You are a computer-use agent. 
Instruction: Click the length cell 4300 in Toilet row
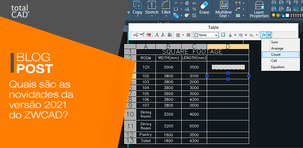194,141
